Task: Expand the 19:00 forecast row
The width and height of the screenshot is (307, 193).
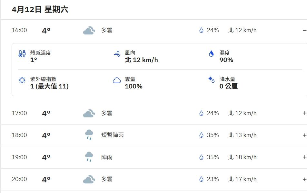Action: pyautogui.click(x=304, y=157)
